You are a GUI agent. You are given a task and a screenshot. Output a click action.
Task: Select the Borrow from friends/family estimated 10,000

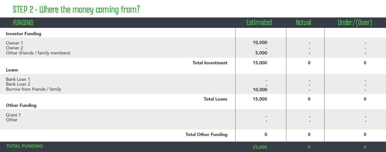(x=260, y=89)
